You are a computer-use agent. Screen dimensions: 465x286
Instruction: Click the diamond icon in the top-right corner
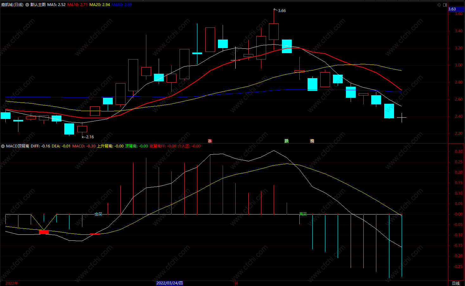coord(439,5)
